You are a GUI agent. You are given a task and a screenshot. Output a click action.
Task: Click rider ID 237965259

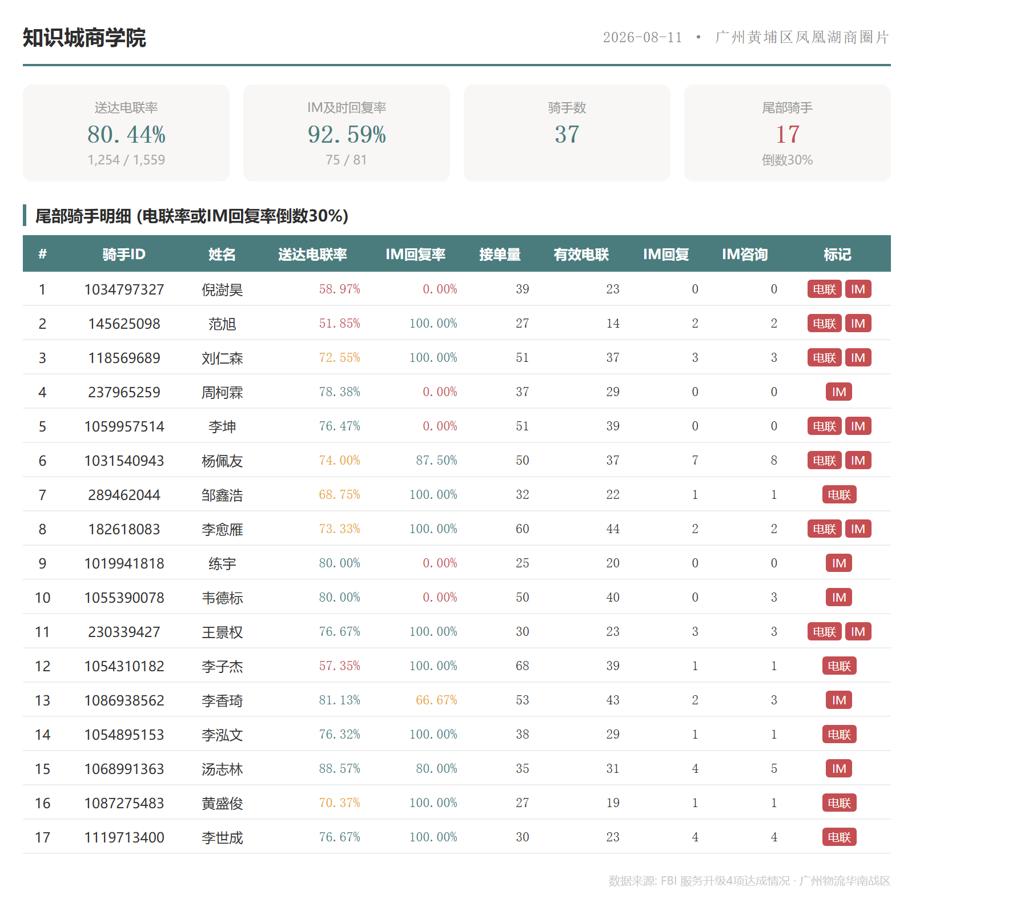(x=124, y=392)
